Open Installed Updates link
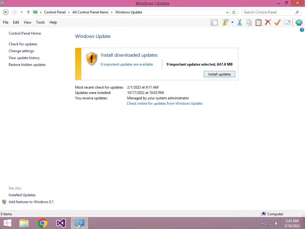Screen dimensions: 305x229 (x=22, y=195)
